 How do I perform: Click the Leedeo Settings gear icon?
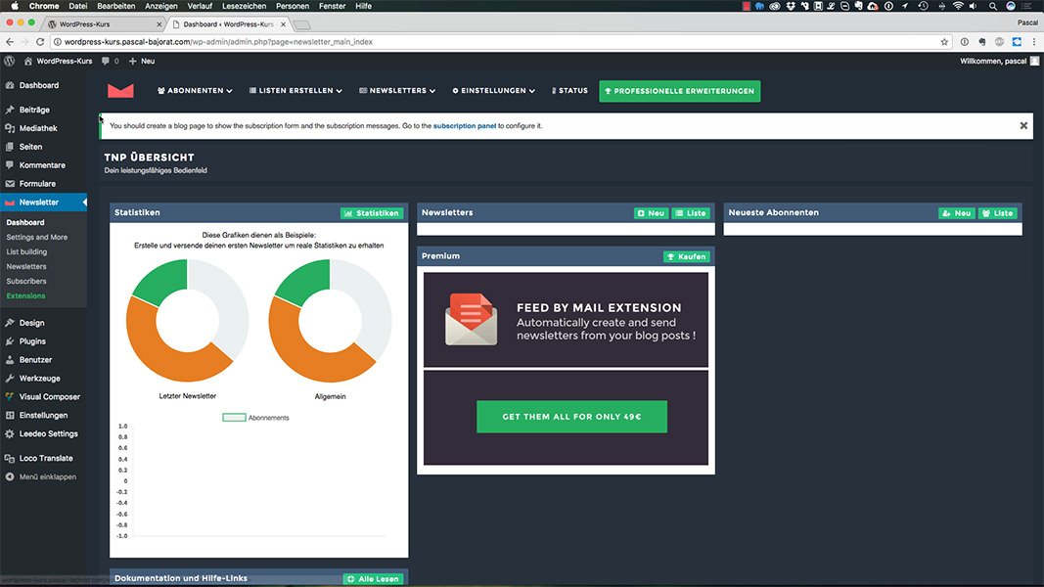tap(10, 434)
